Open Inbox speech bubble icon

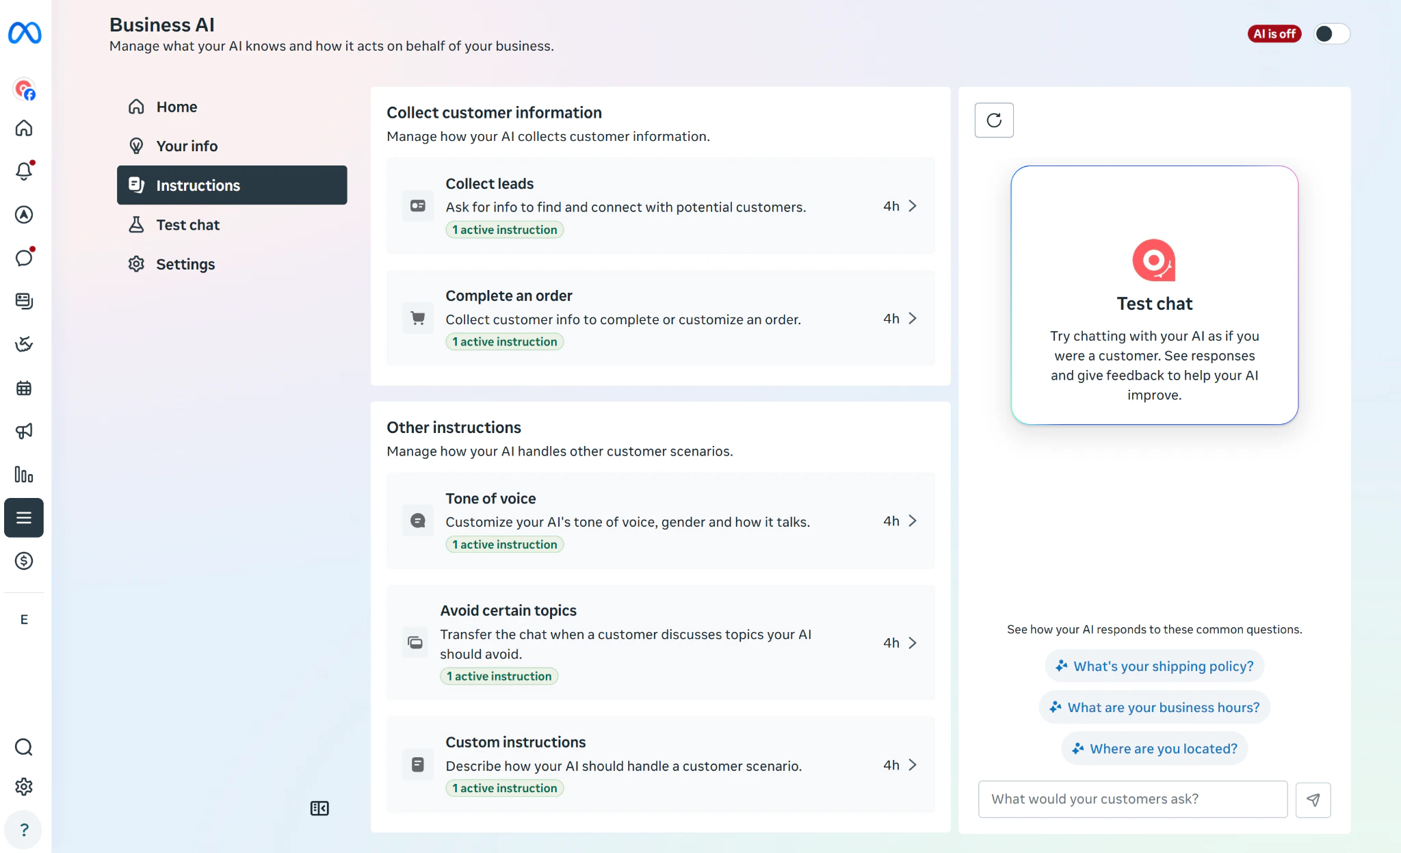tap(24, 257)
